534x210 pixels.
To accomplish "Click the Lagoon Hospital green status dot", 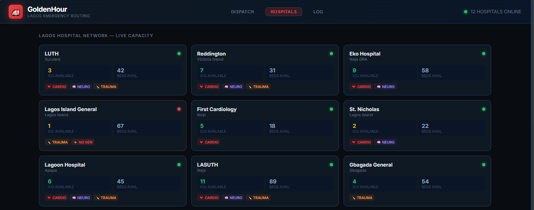I will pos(179,165).
